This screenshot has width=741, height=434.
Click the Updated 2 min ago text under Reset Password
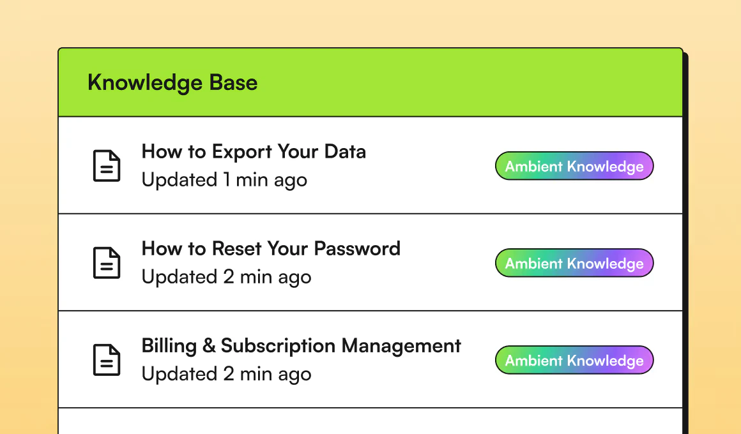(226, 277)
